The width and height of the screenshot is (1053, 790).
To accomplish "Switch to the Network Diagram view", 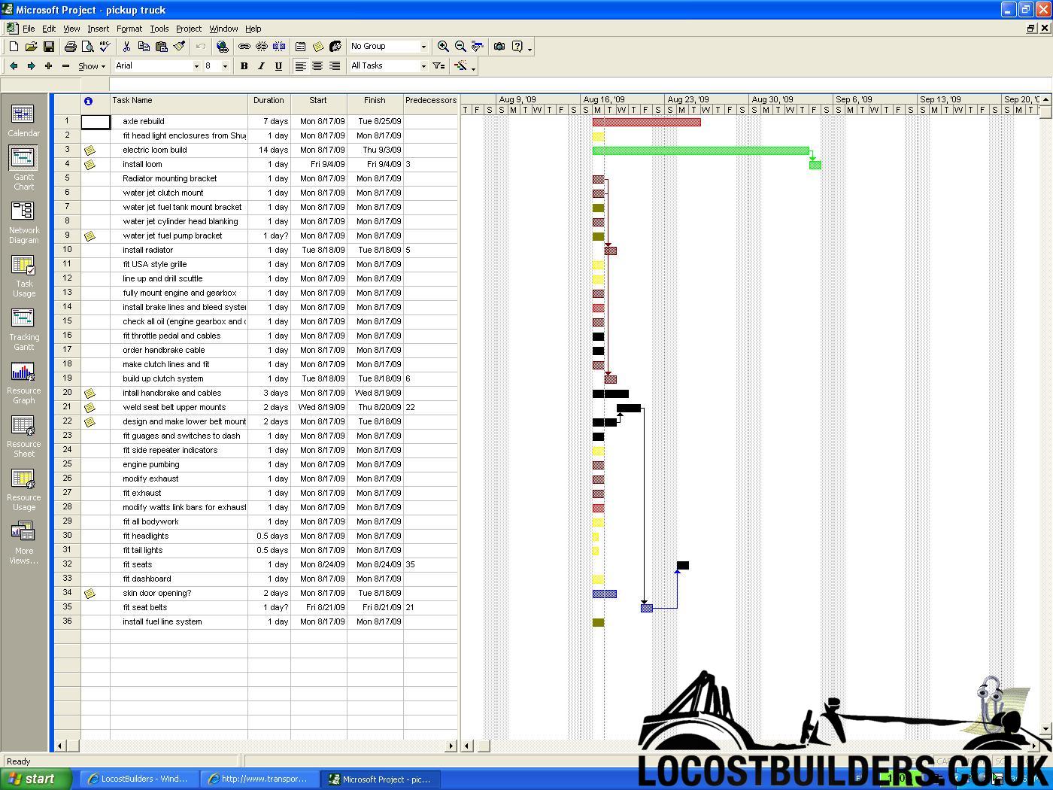I will [23, 221].
